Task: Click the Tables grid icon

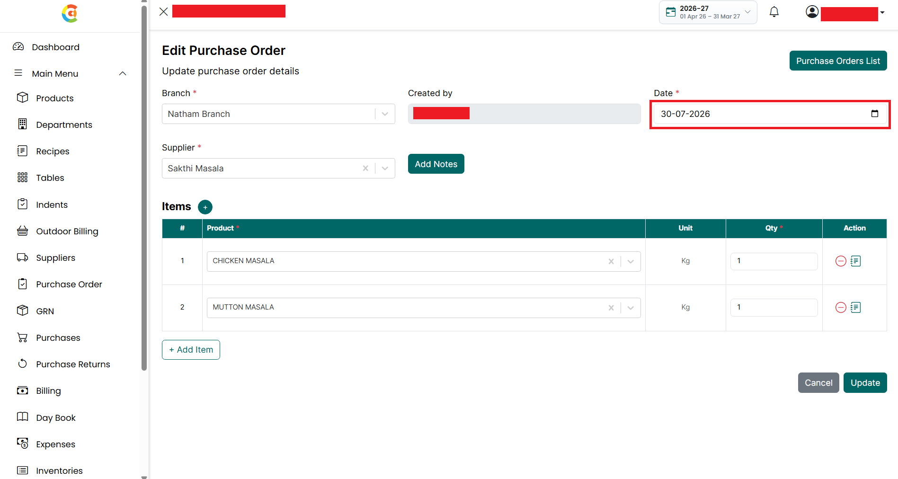Action: (x=22, y=177)
